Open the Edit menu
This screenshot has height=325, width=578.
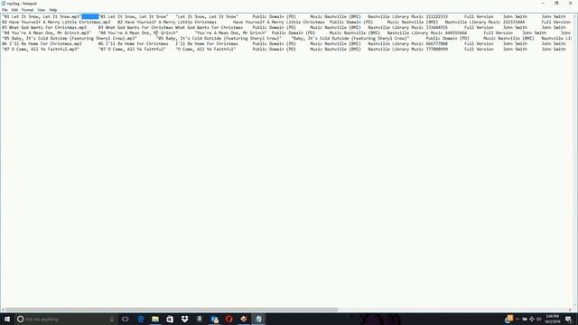(x=14, y=10)
